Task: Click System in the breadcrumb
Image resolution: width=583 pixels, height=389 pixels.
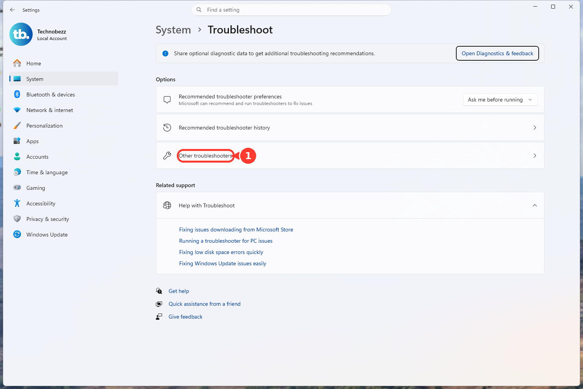Action: (173, 30)
